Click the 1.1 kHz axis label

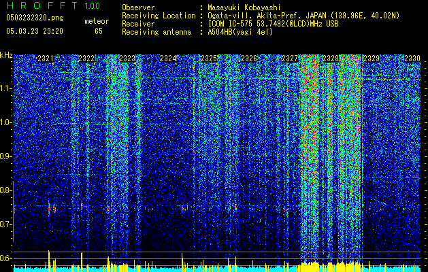pos(6,88)
